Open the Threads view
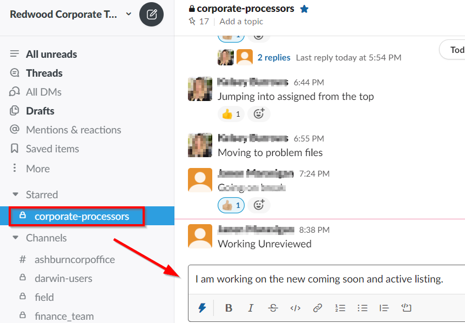Image resolution: width=465 pixels, height=323 pixels. pos(44,73)
